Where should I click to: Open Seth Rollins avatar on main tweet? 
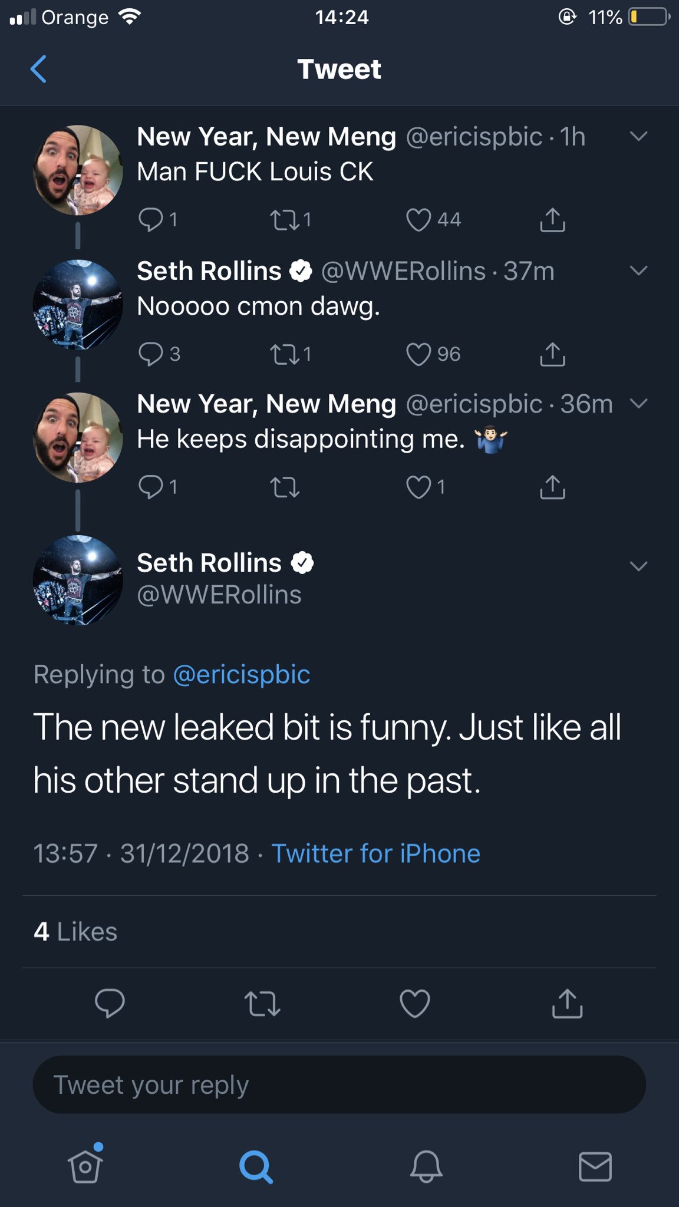click(x=78, y=580)
